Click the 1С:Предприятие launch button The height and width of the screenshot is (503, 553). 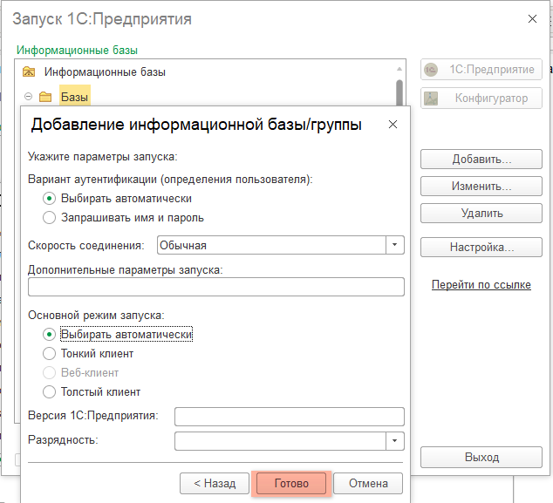click(x=481, y=70)
